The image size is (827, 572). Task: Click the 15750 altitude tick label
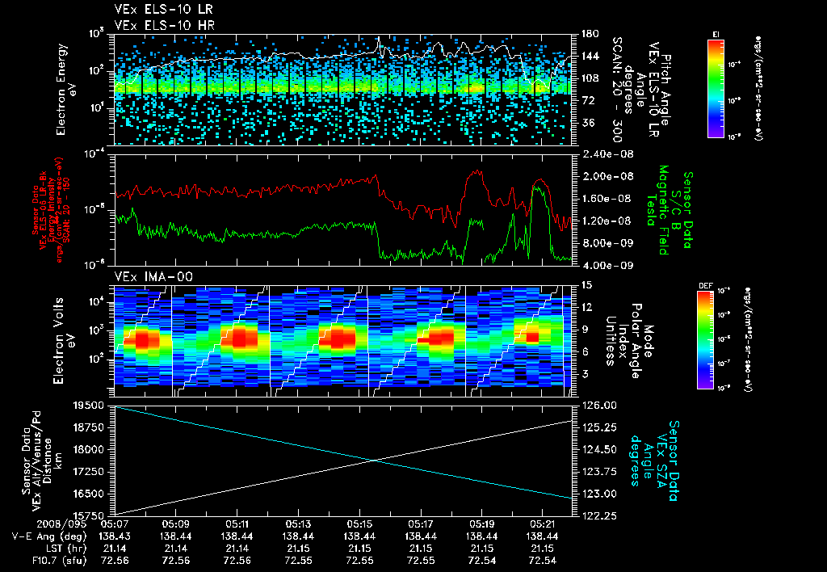[90, 515]
